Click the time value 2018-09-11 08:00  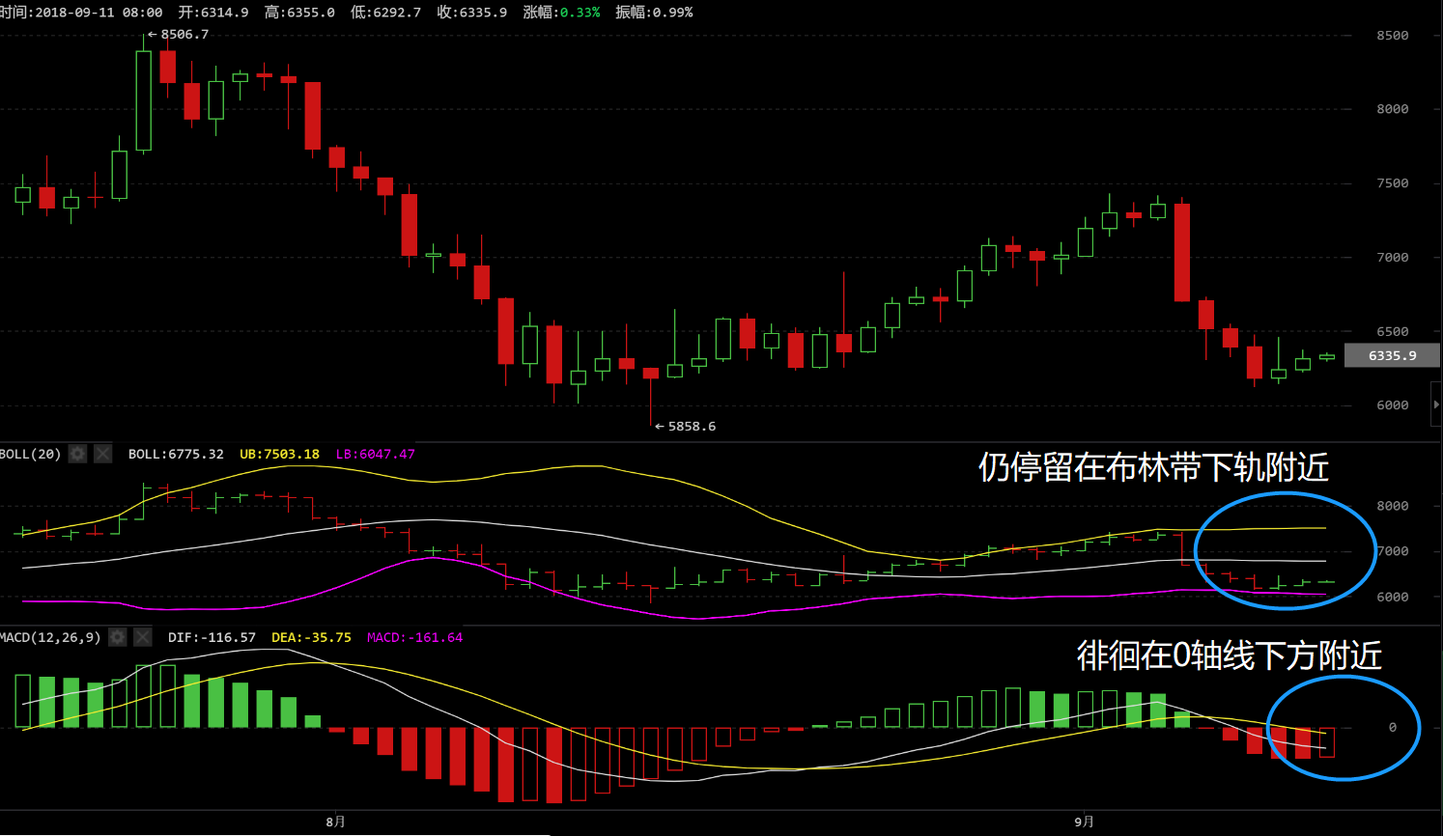99,13
